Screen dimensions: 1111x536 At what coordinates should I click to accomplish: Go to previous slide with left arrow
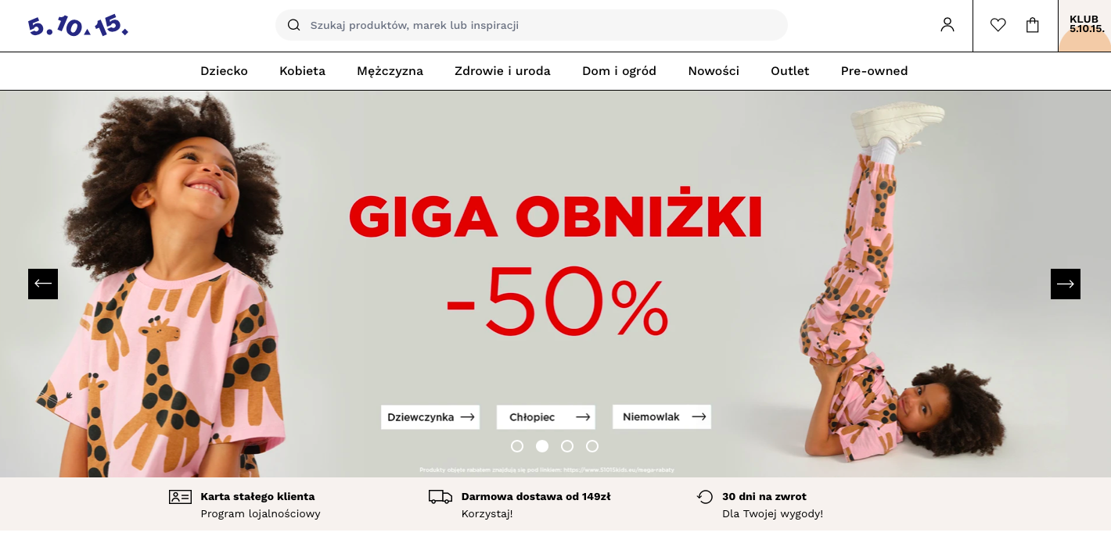[x=43, y=284]
